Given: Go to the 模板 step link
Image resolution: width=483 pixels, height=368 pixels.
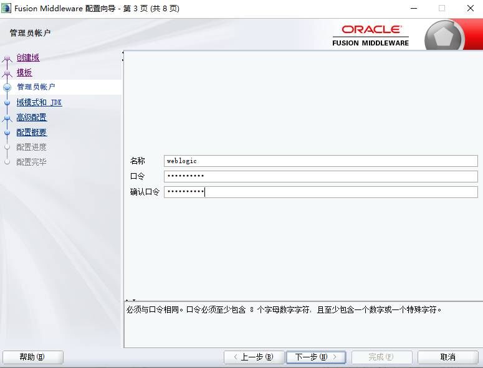Looking at the screenshot, I should click(24, 72).
